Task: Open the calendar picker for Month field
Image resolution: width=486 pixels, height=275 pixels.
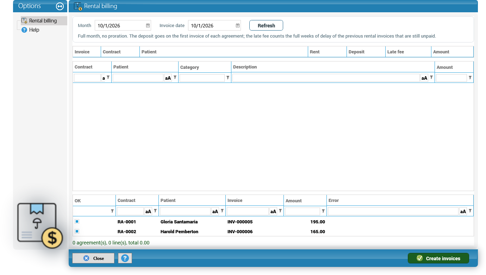Action: (148, 26)
